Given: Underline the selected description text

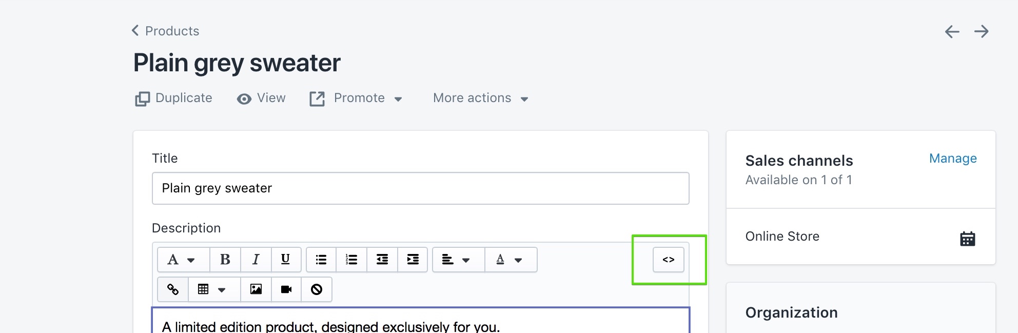Looking at the screenshot, I should [286, 260].
